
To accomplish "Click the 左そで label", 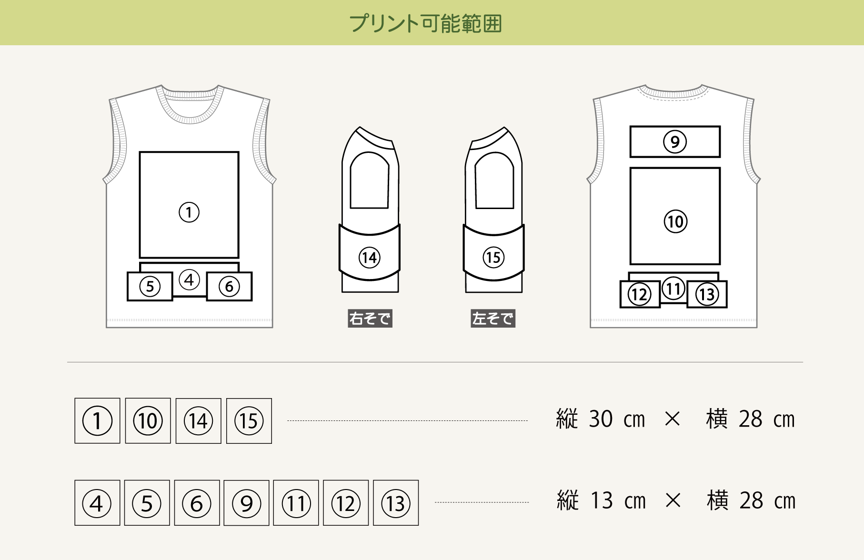I will click(493, 319).
